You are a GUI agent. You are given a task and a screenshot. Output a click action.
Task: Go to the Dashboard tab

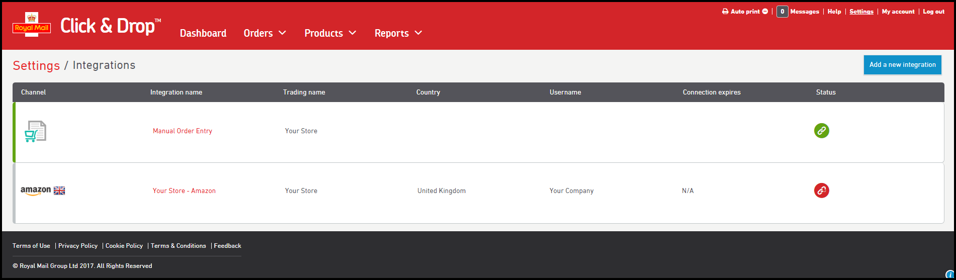[203, 33]
